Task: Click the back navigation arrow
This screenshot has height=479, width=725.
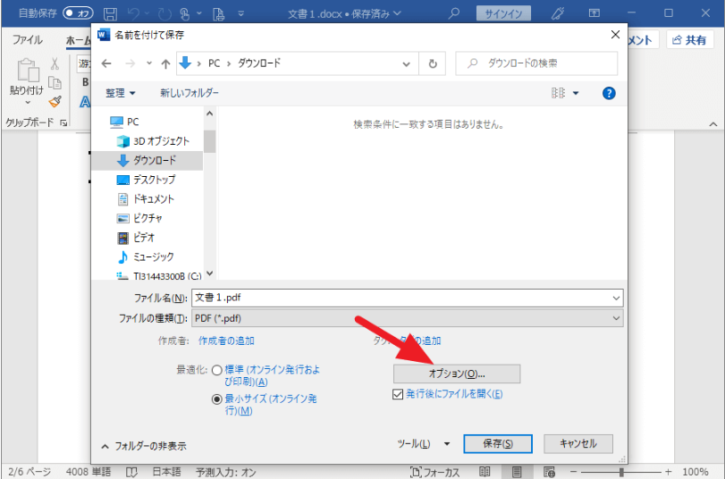Action: click(106, 63)
